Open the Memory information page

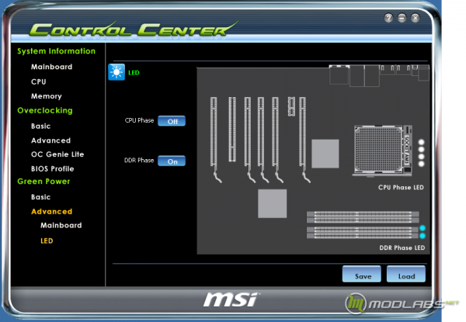(x=47, y=96)
